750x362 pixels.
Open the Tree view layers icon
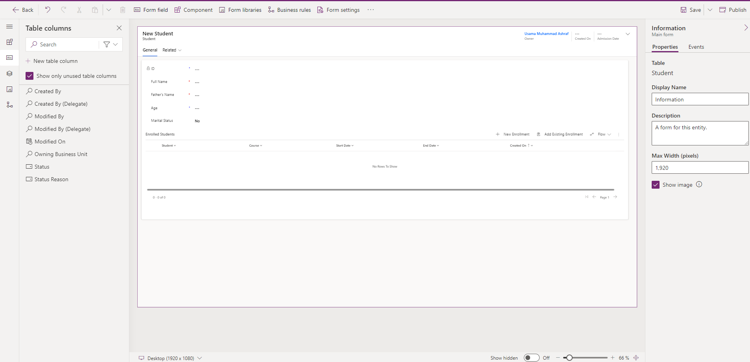(9, 74)
